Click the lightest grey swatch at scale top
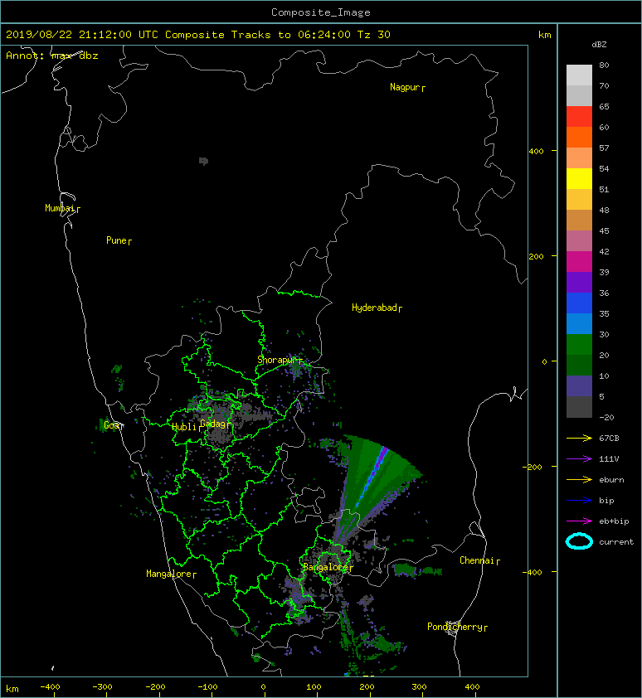The width and height of the screenshot is (642, 698). [x=579, y=75]
